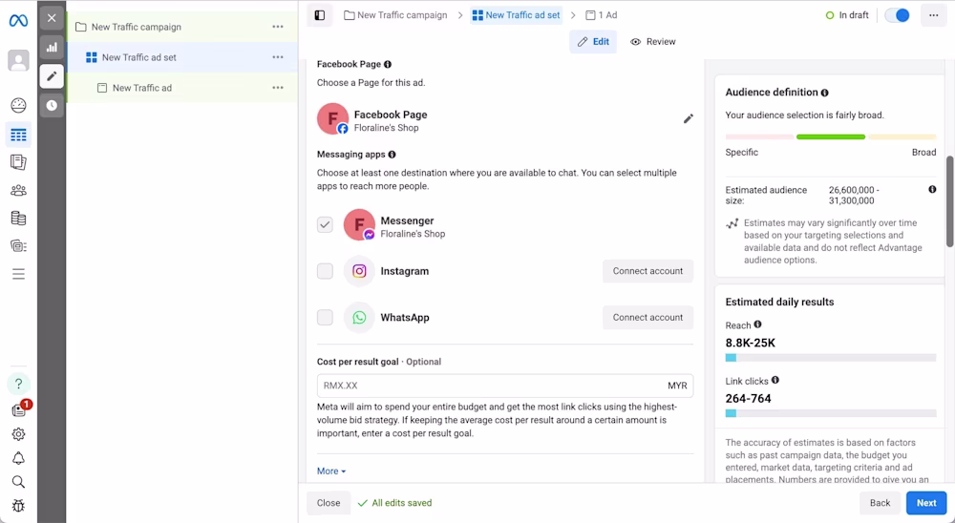Click the In draft status label
The height and width of the screenshot is (523, 955).
pos(847,15)
